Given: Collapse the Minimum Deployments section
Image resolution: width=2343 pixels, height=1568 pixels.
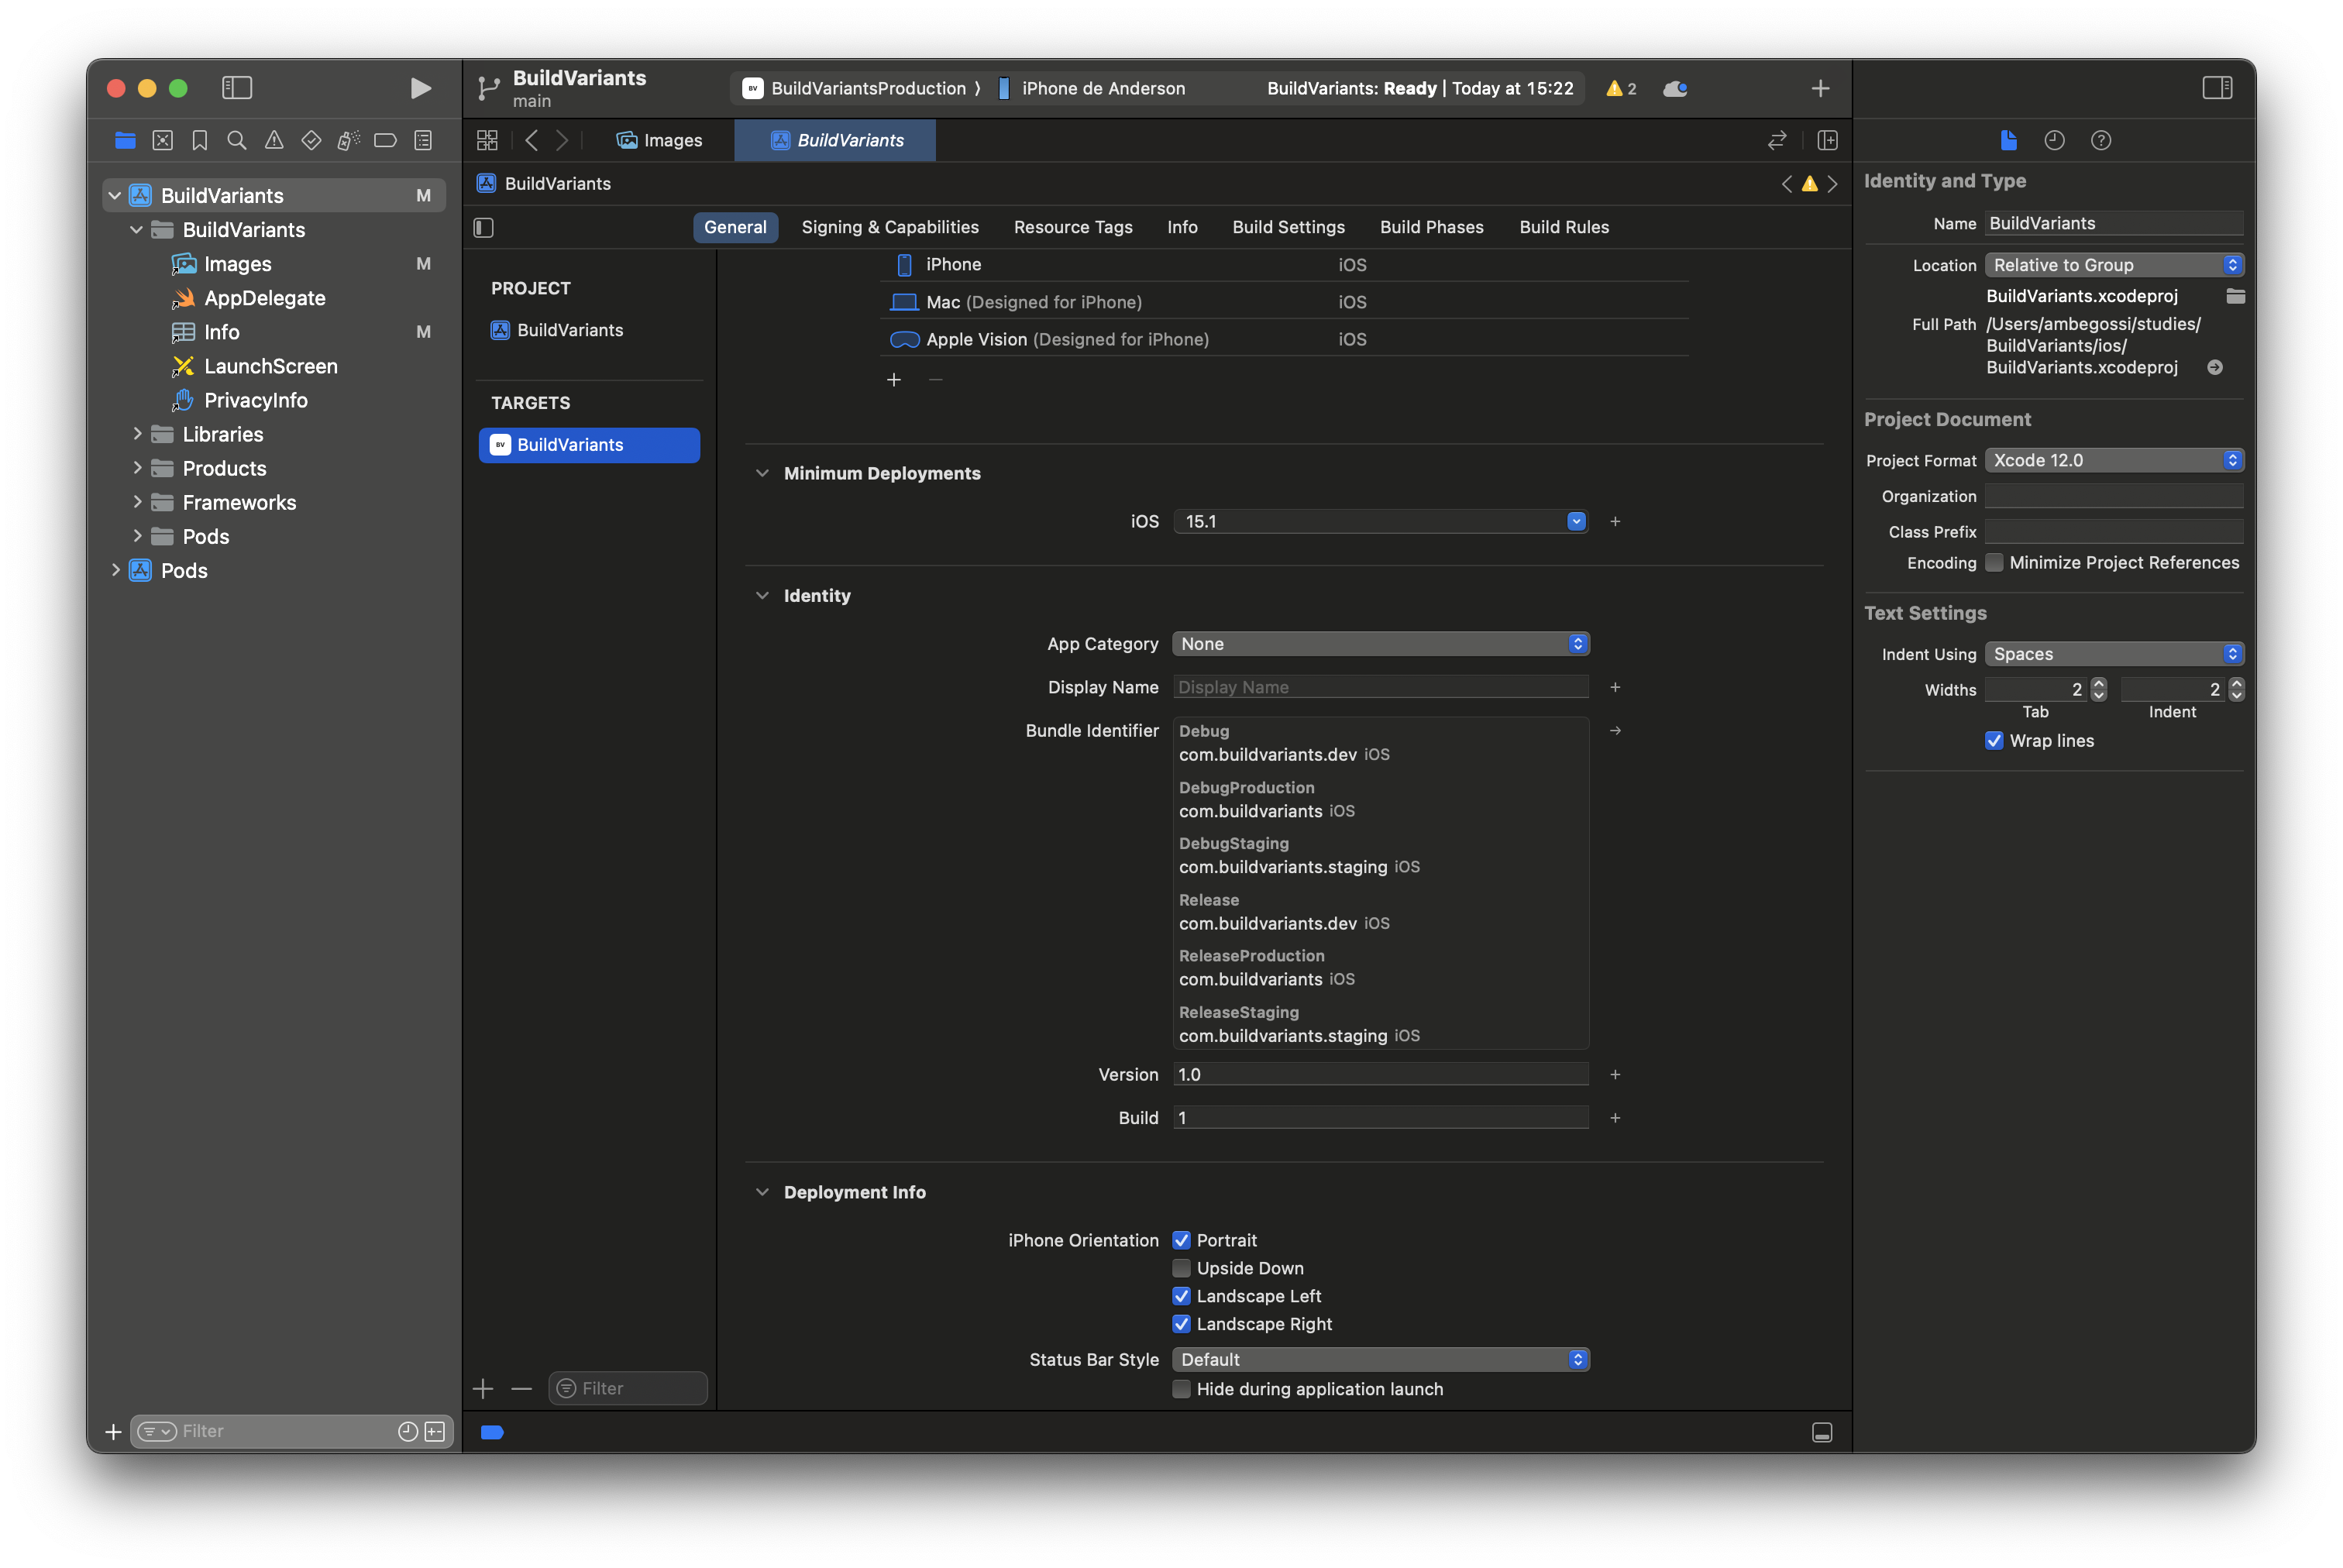Looking at the screenshot, I should coord(762,474).
